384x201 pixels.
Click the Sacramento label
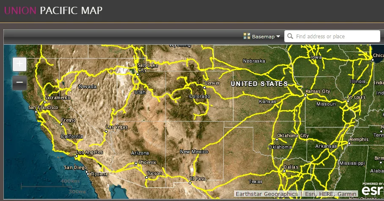[x=57, y=98]
